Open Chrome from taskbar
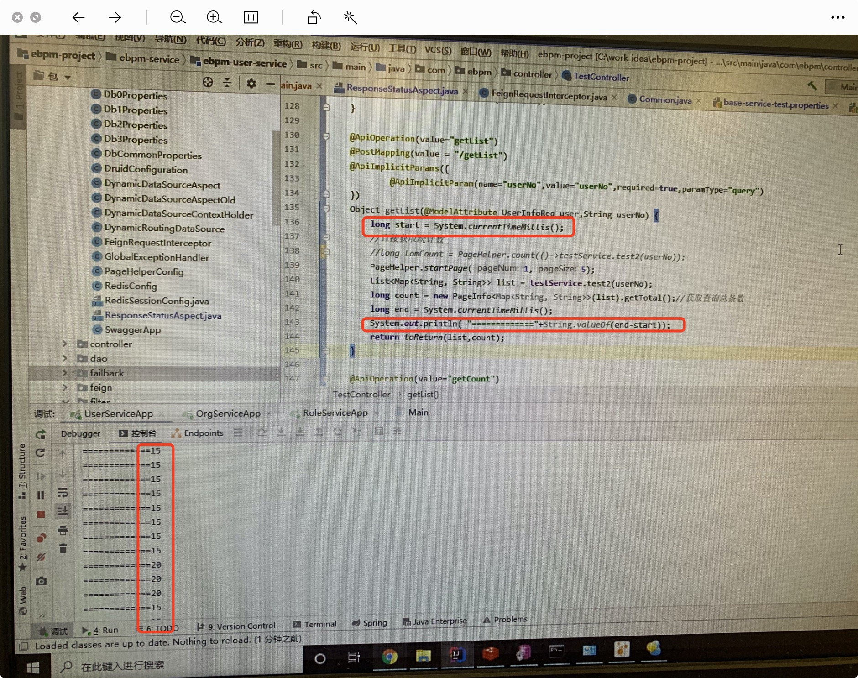Screen dimensions: 858x678 [389, 657]
